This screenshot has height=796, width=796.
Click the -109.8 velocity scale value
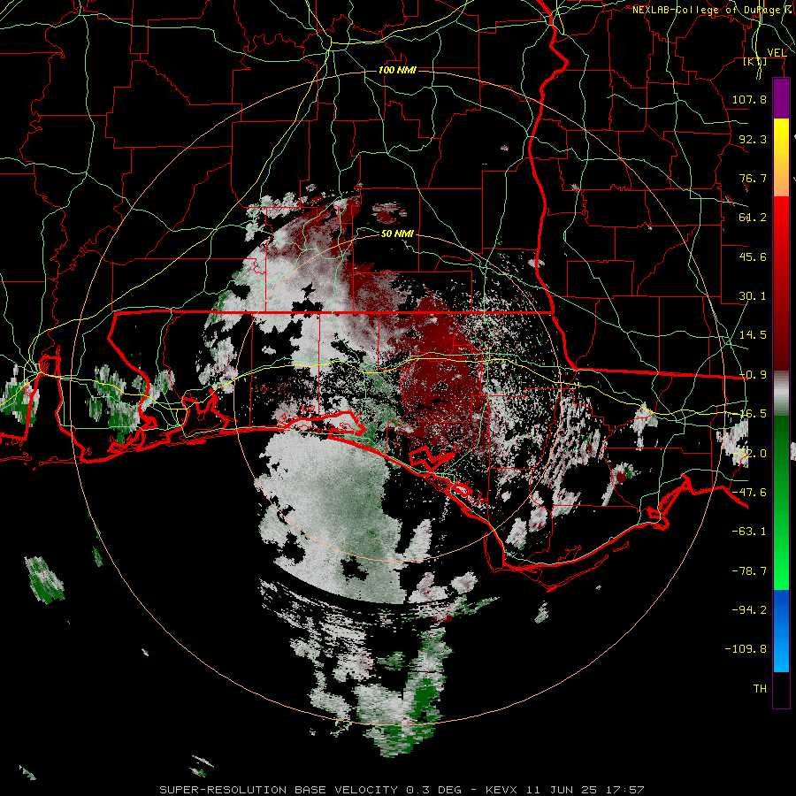tap(746, 649)
